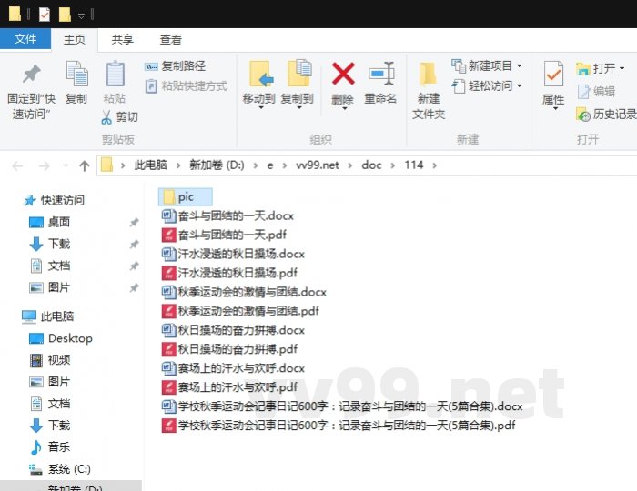The width and height of the screenshot is (637, 491).
Task: Click title bar new folder icon
Action: [x=65, y=15]
